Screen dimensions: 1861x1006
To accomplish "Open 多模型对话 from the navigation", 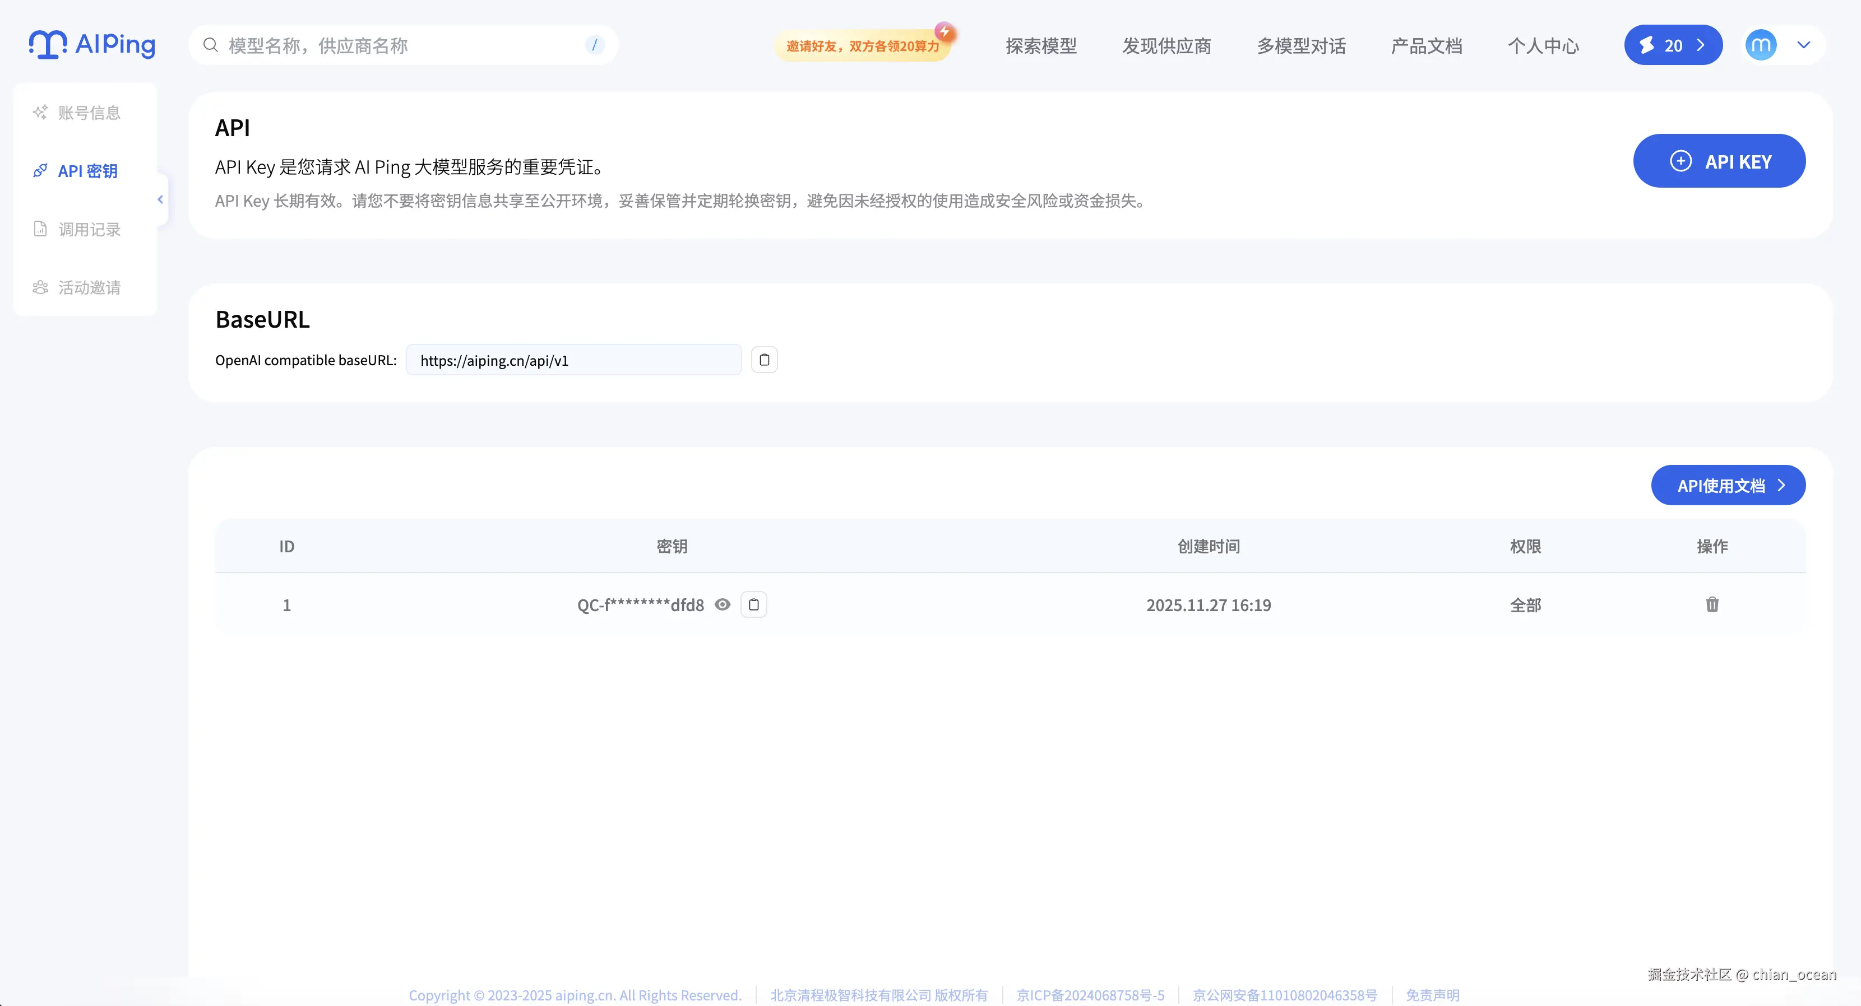I will point(1300,46).
